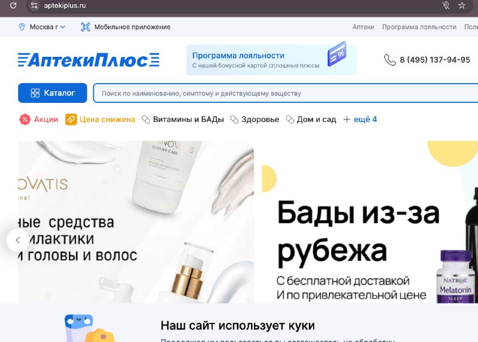This screenshot has width=478, height=342.
Task: Click pill icon beside Витамины и БАДы
Action: click(146, 120)
